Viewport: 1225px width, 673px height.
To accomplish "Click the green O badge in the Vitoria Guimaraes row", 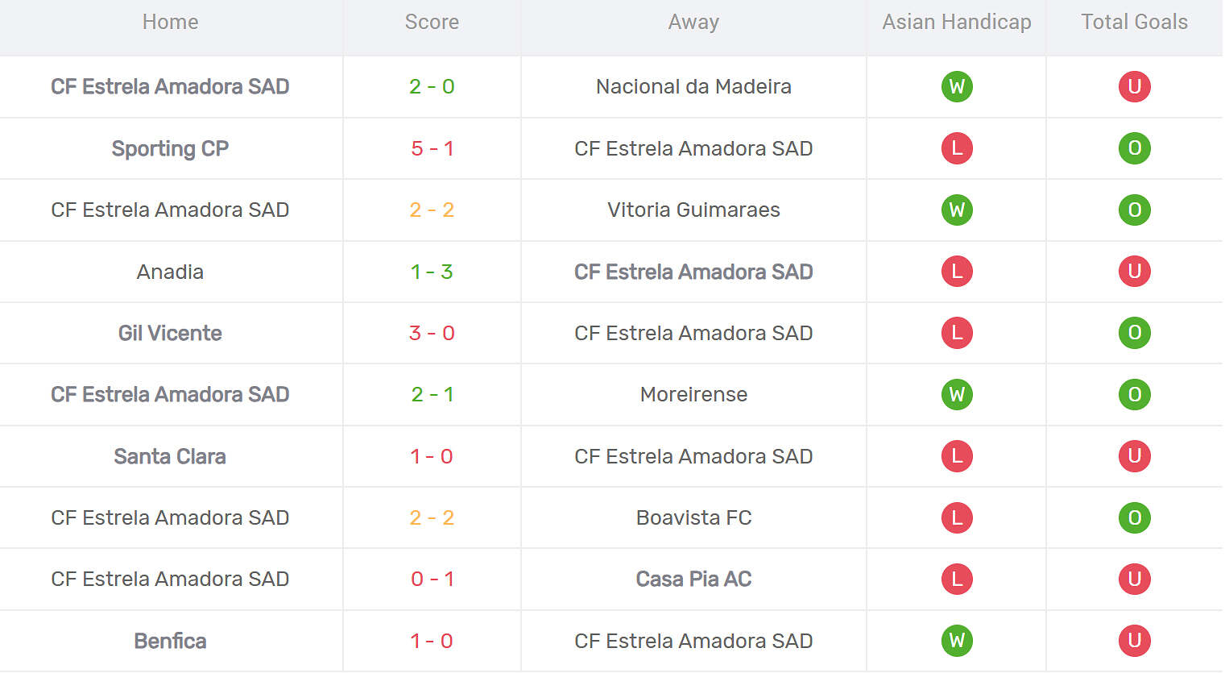I will (x=1134, y=210).
